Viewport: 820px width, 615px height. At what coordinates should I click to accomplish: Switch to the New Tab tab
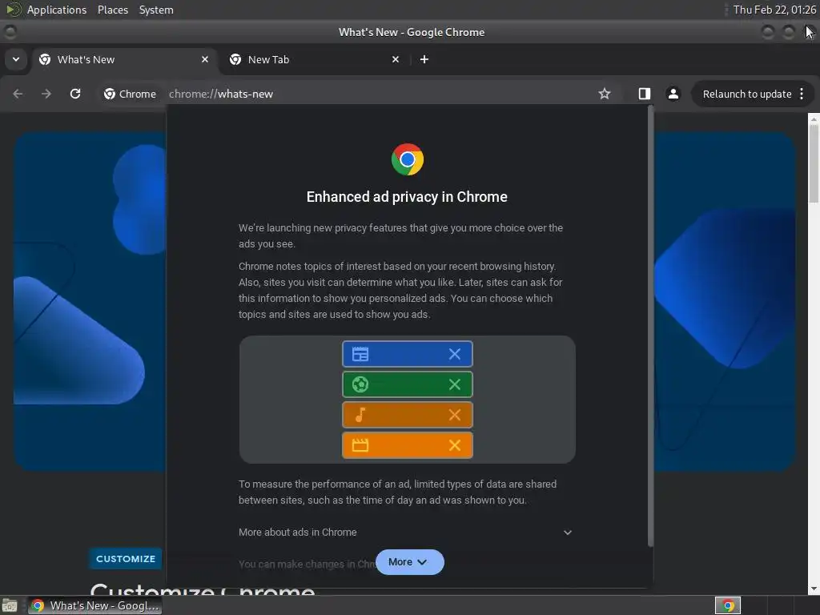tap(315, 59)
